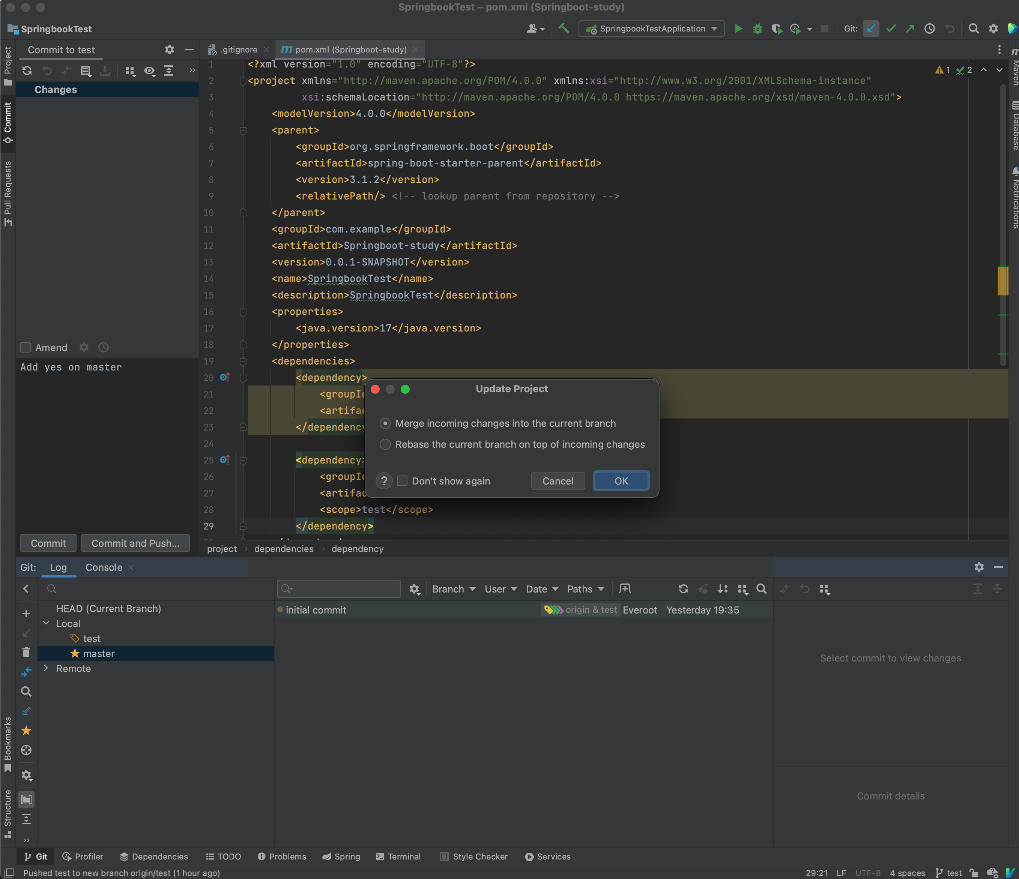Check the Don't show again checkbox
This screenshot has width=1019, height=879.
402,480
